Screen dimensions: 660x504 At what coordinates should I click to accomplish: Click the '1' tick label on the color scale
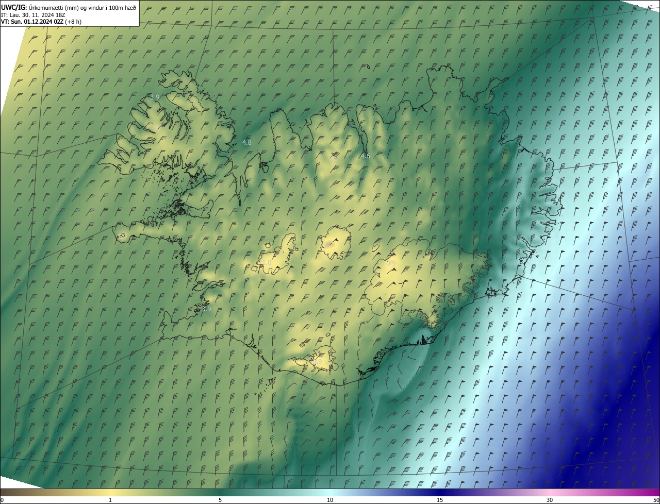pos(110,500)
